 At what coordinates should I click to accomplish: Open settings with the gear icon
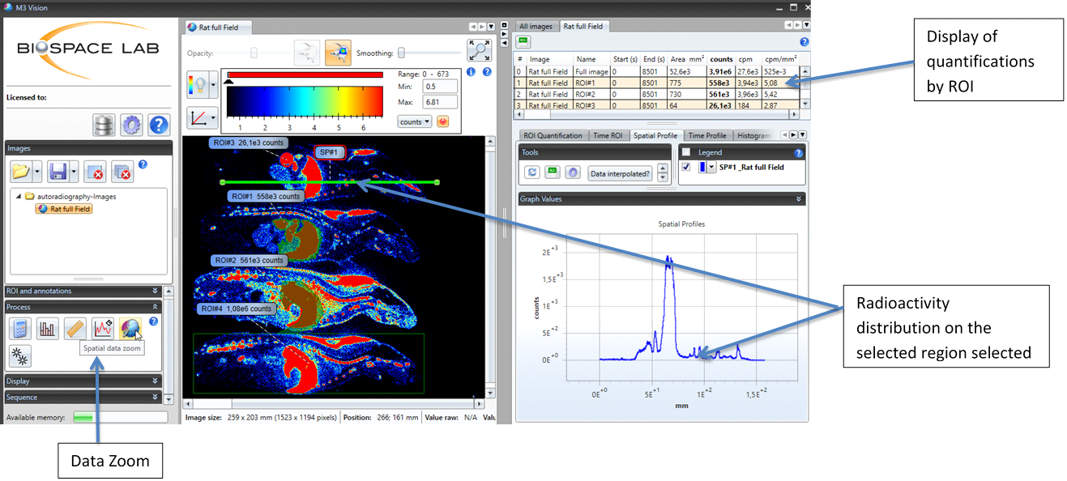131,125
